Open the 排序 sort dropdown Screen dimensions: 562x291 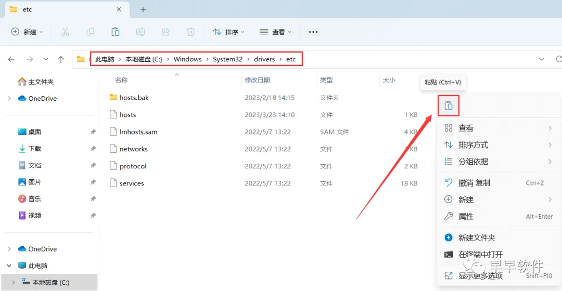coord(228,32)
